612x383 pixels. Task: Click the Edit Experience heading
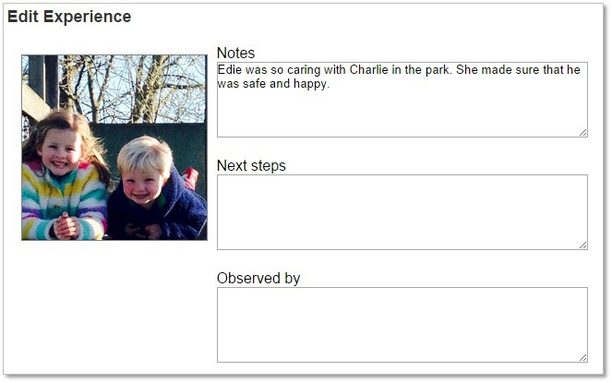click(69, 17)
